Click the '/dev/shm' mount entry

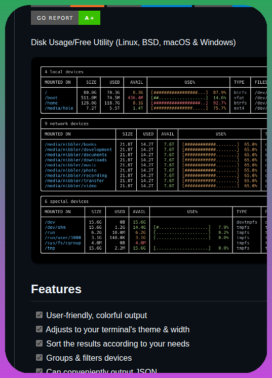pyautogui.click(x=55, y=227)
